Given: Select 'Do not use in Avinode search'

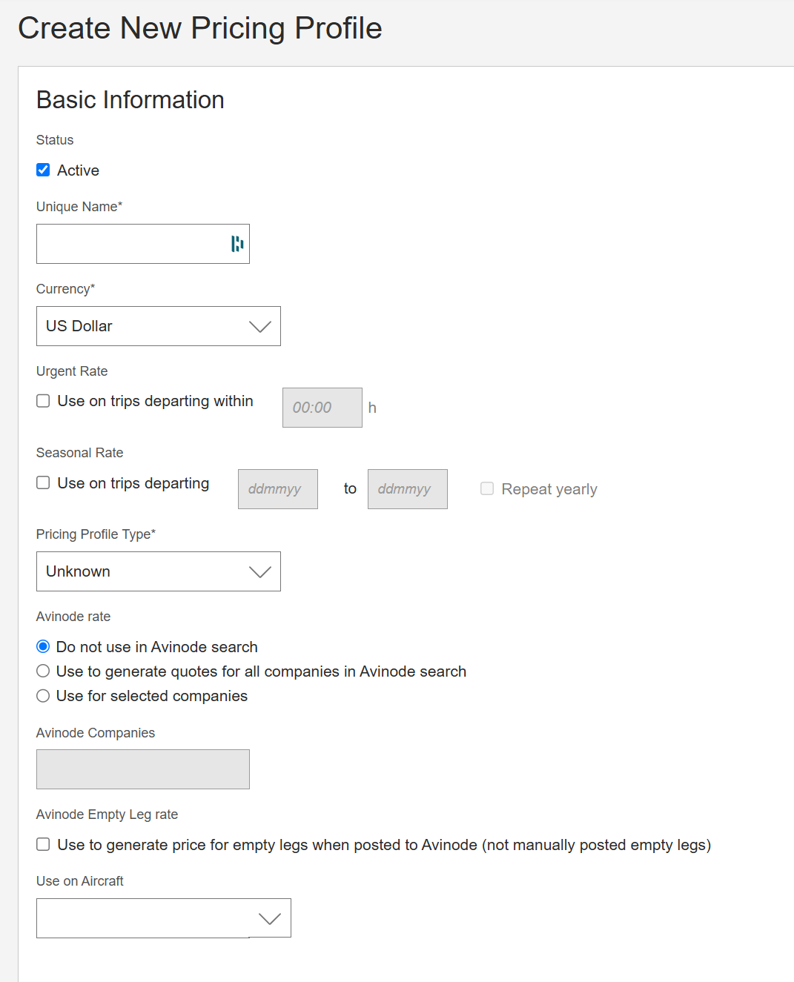Looking at the screenshot, I should pyautogui.click(x=42, y=646).
